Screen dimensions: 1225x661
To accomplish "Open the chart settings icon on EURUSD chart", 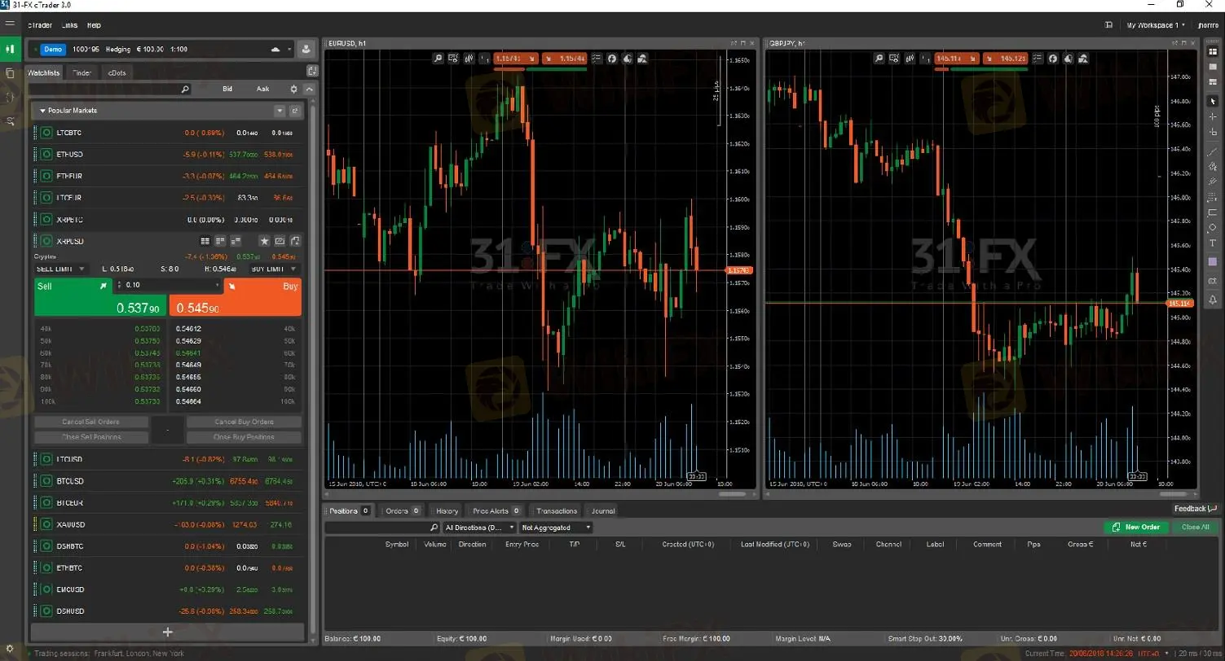I will (x=452, y=59).
